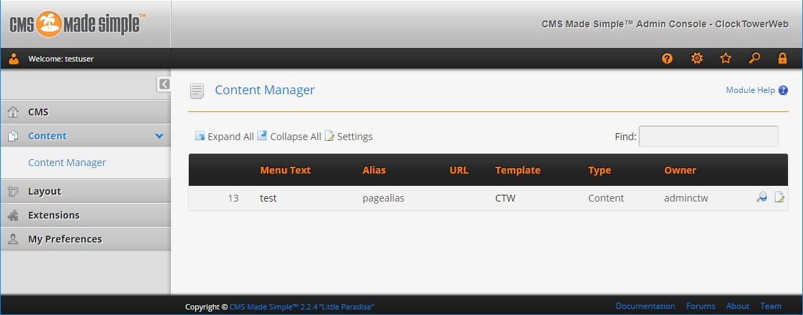Open the Extensions menu section

(53, 215)
